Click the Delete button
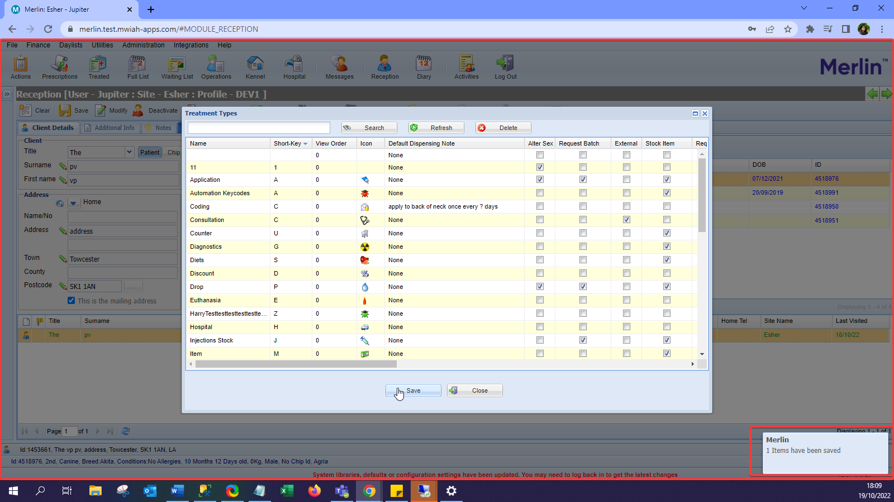 pos(503,128)
